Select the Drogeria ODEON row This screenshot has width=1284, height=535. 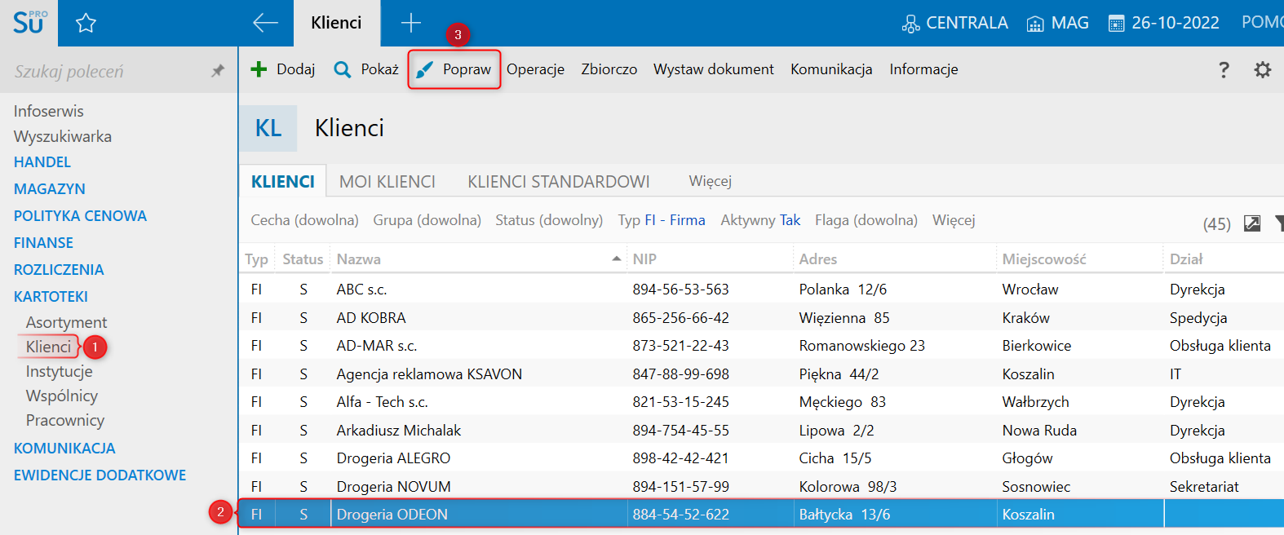pyautogui.click(x=761, y=514)
